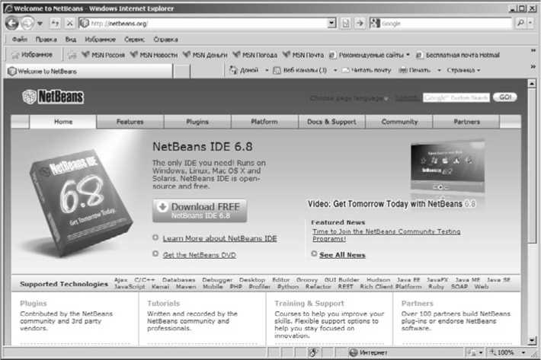Click the new tab button
The height and width of the screenshot is (360, 541).
coord(181,72)
